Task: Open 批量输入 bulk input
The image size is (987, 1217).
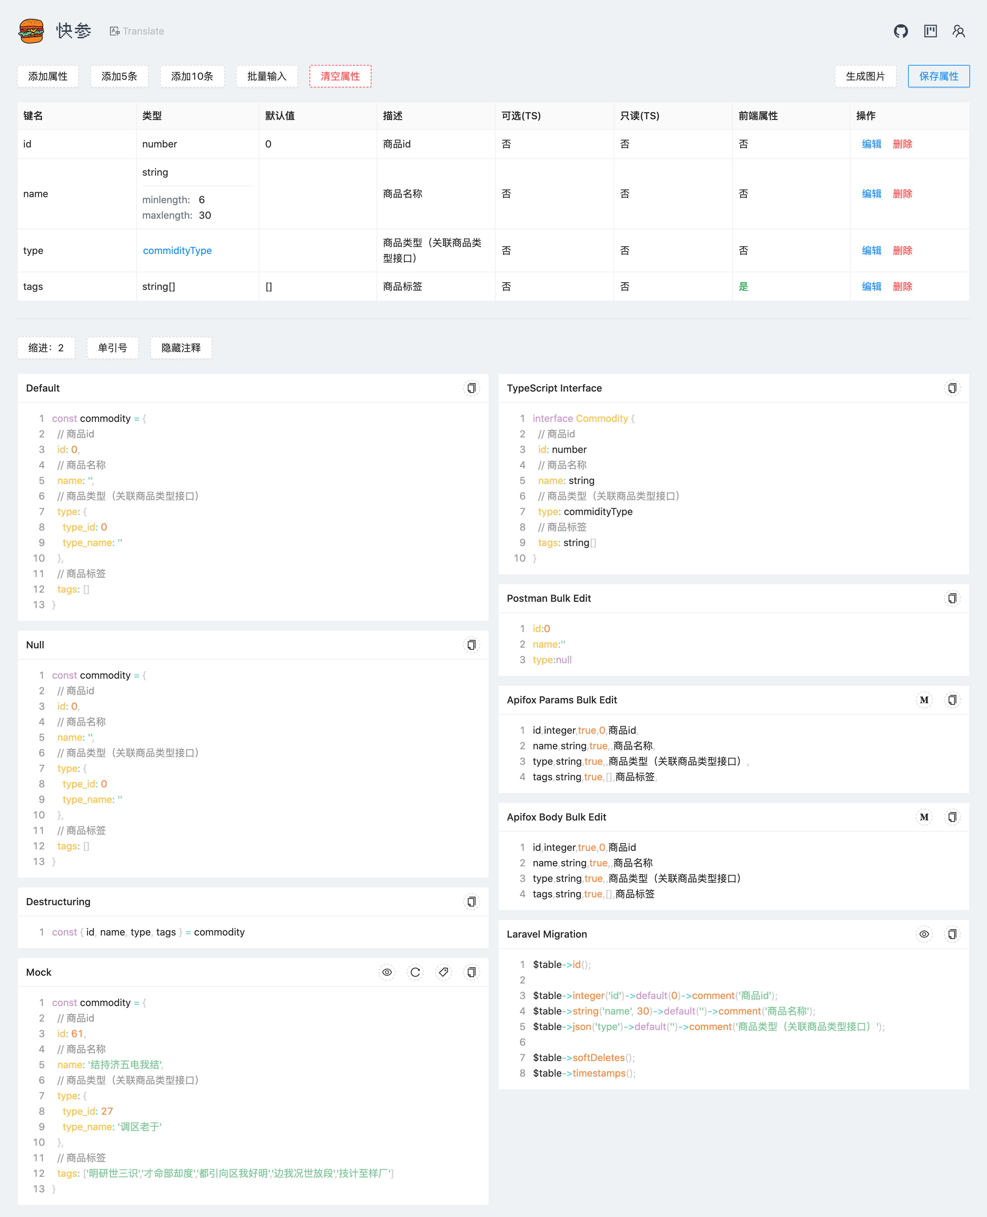Action: click(x=266, y=76)
